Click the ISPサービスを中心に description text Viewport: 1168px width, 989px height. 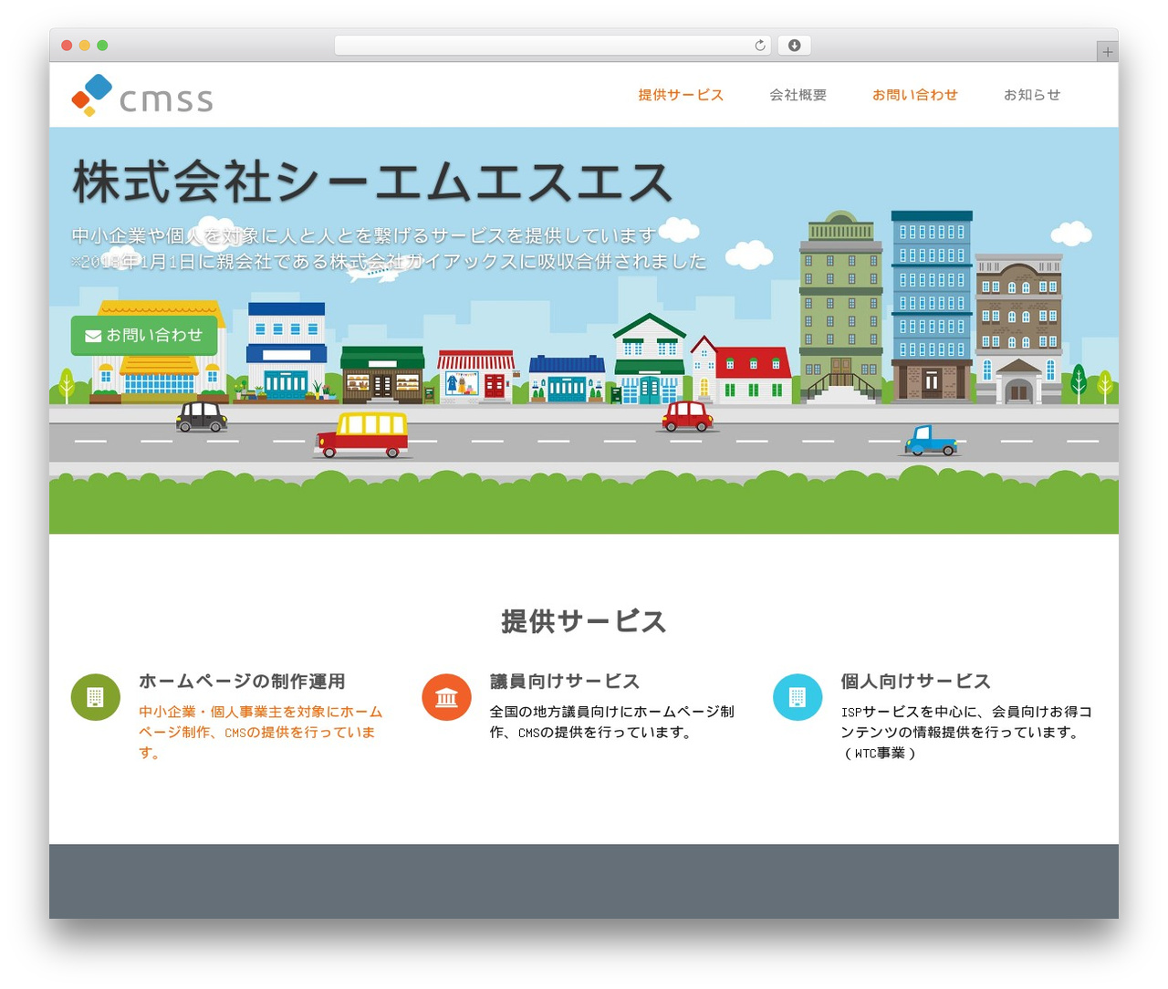coord(966,732)
